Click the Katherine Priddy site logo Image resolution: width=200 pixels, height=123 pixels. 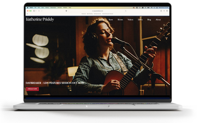coord(40,19)
